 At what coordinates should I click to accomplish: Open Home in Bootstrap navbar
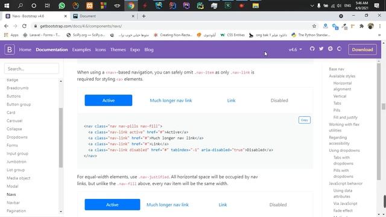tap(25, 49)
